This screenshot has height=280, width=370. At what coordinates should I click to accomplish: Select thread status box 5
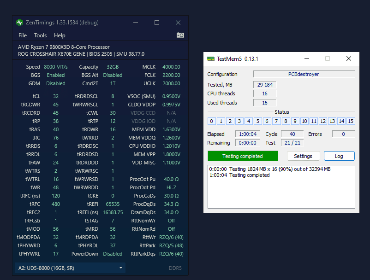(x=258, y=121)
